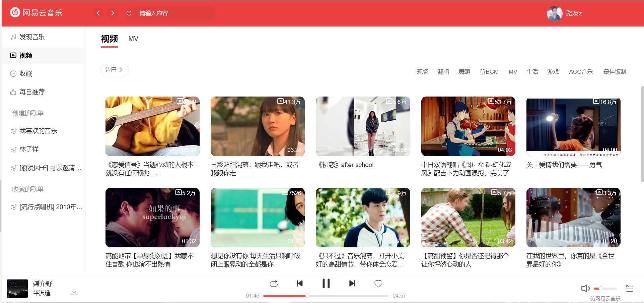This screenshot has height=303, width=644.
Task: Open 每日推荐 in the sidebar
Action: [x=32, y=92]
